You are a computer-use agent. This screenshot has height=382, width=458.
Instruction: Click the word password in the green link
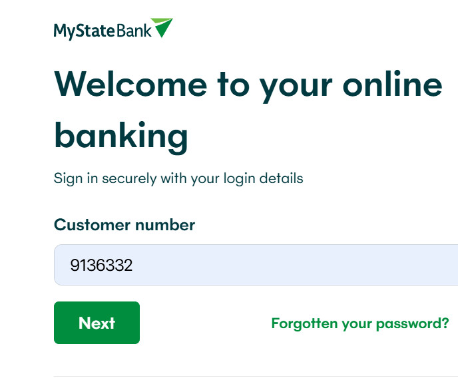(x=413, y=323)
